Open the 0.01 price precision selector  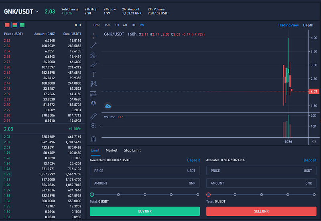click(78, 25)
